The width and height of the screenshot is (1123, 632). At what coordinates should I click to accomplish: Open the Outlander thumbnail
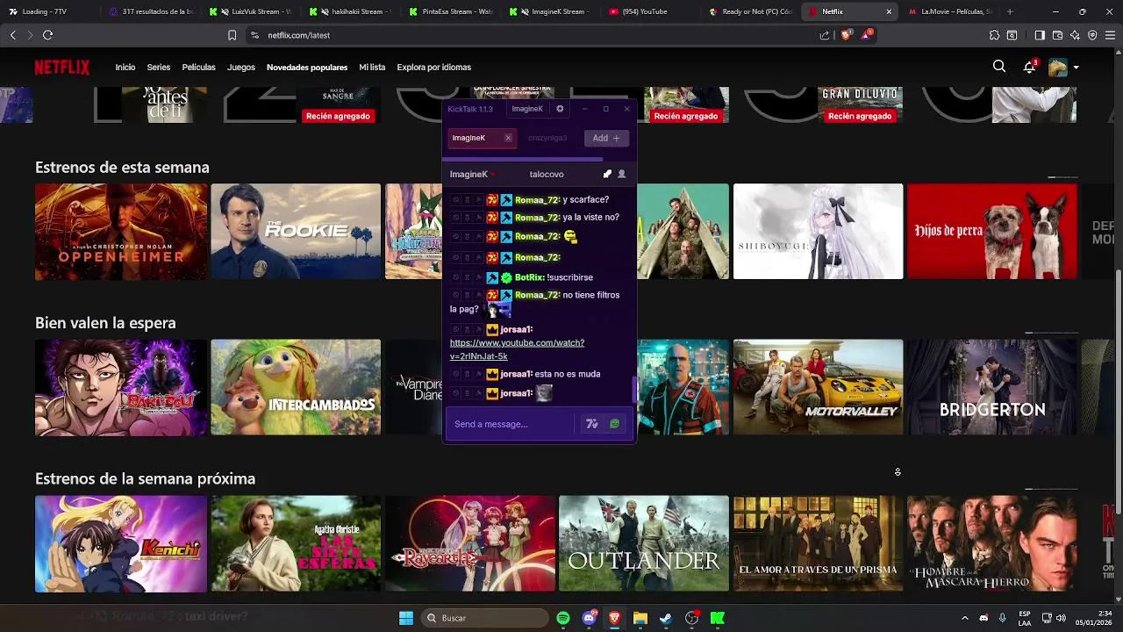644,544
